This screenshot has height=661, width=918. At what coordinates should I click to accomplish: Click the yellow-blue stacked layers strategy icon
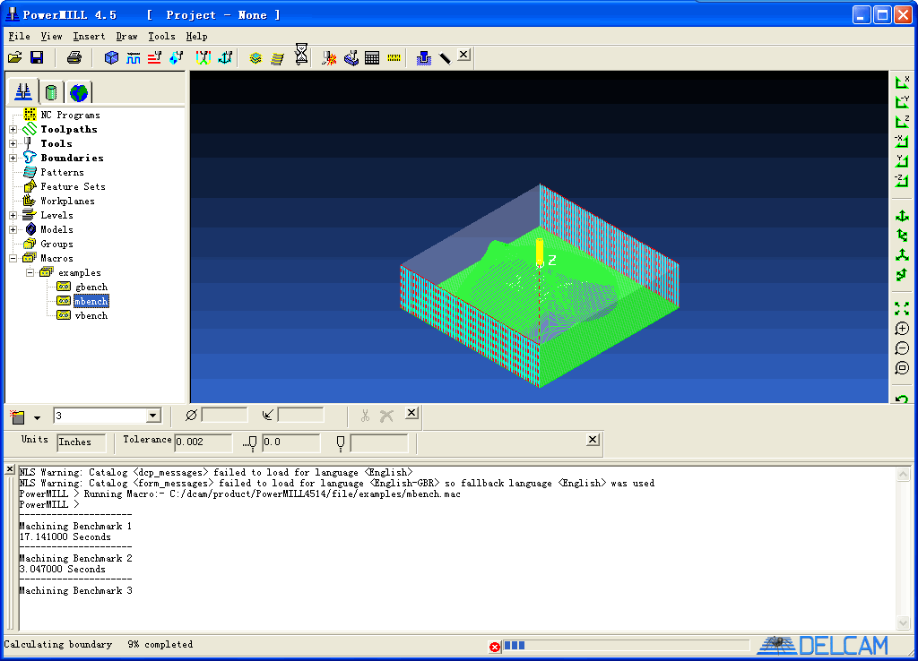(x=255, y=57)
